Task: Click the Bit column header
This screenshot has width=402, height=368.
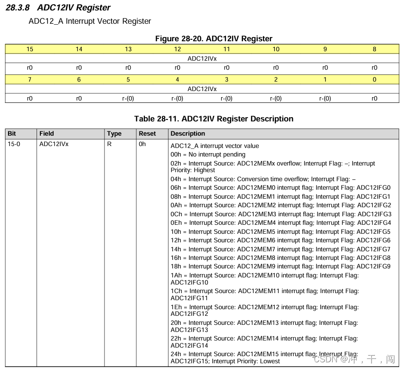Action: tap(12, 134)
